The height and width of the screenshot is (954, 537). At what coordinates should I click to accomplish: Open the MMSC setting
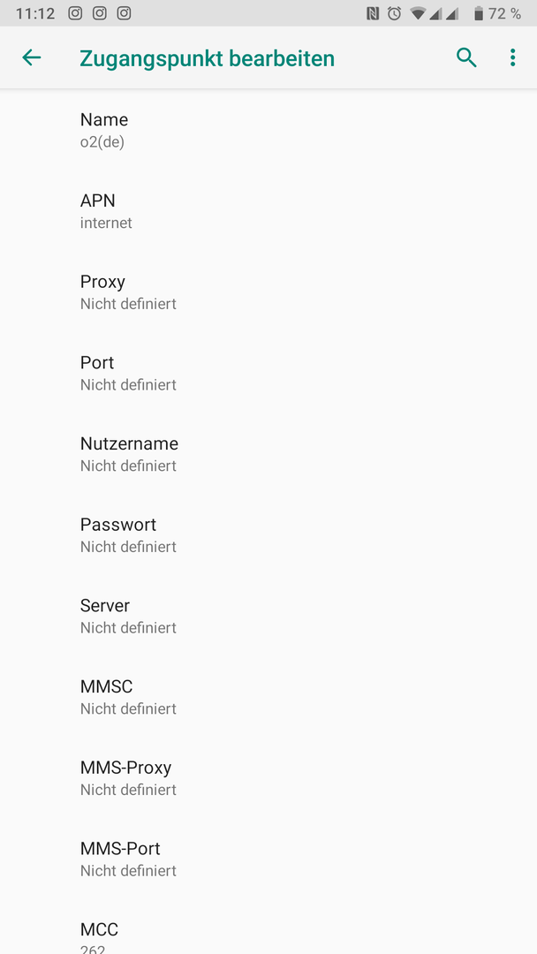(x=268, y=697)
